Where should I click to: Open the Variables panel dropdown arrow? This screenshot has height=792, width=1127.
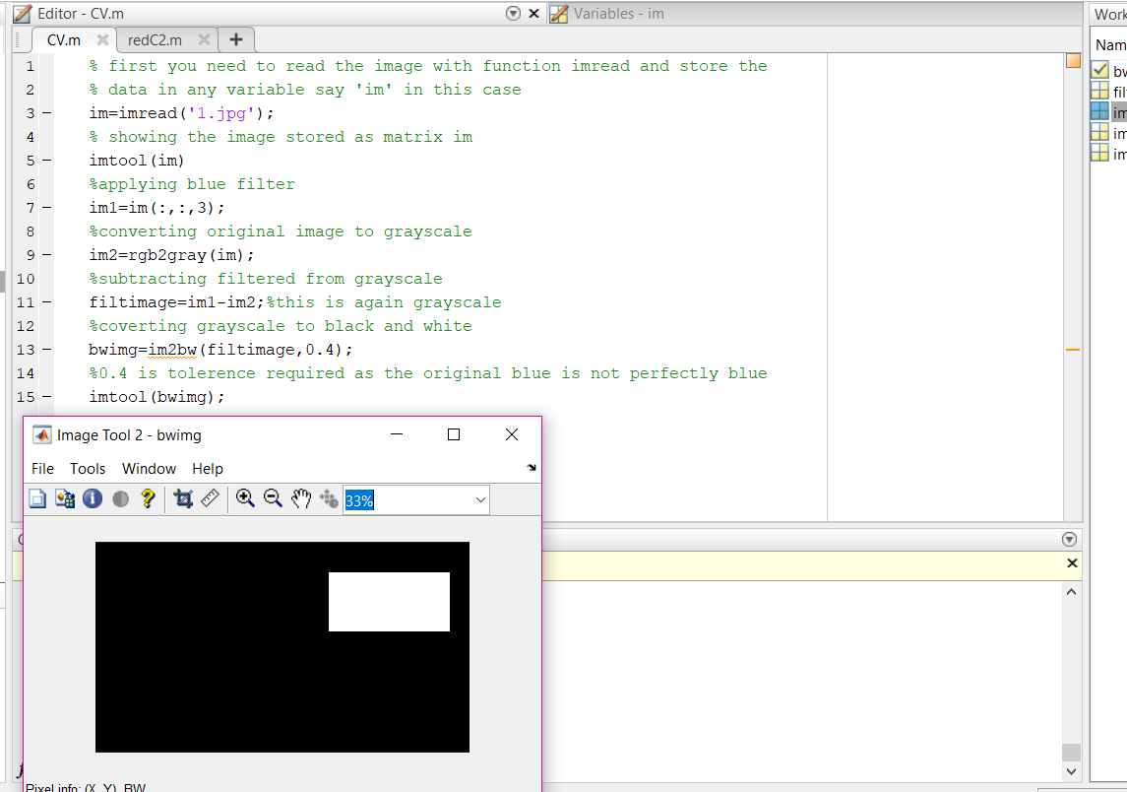click(x=1069, y=539)
